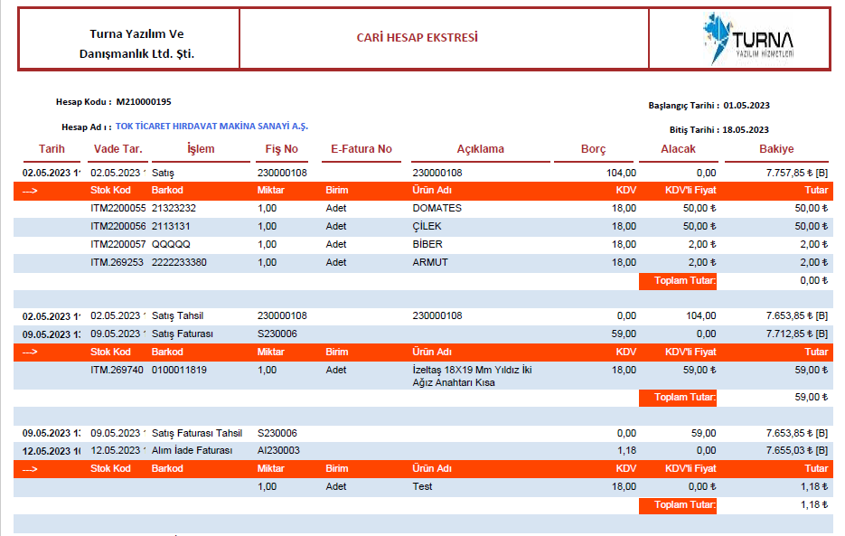Viewport: 845px width, 536px height.
Task: Click the arrow in the S230006 invoice detail header
Action: click(30, 353)
